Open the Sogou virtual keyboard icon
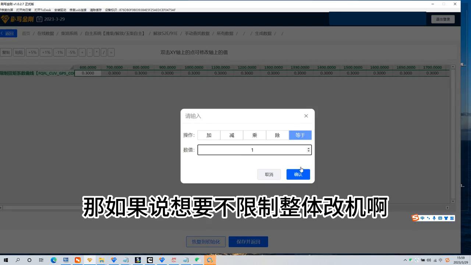471x265 pixels. click(x=440, y=218)
